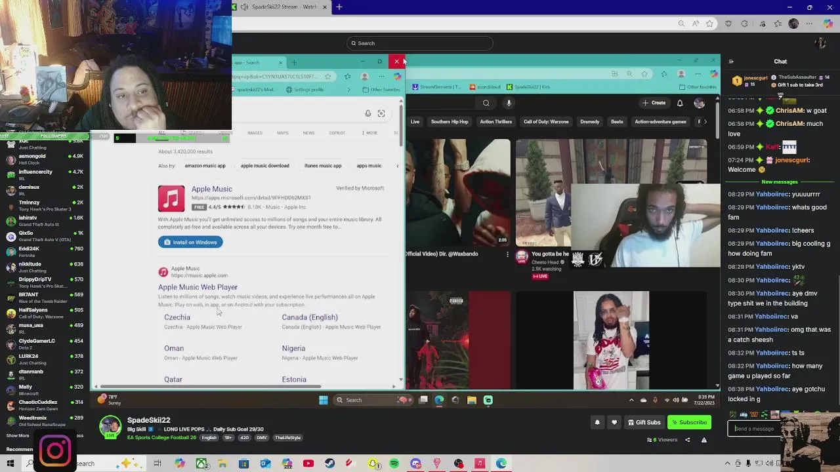Click the Copilot icon in outer browser toolbar
This screenshot has width=840, height=472.
pyautogui.click(x=827, y=24)
